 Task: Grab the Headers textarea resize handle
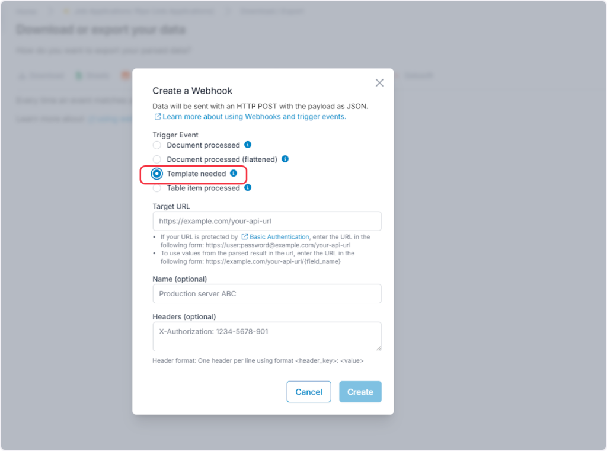378,348
